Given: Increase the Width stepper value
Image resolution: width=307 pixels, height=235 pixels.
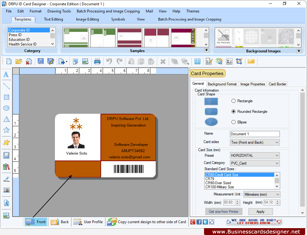Looking at the screenshot, I should coord(237,201).
